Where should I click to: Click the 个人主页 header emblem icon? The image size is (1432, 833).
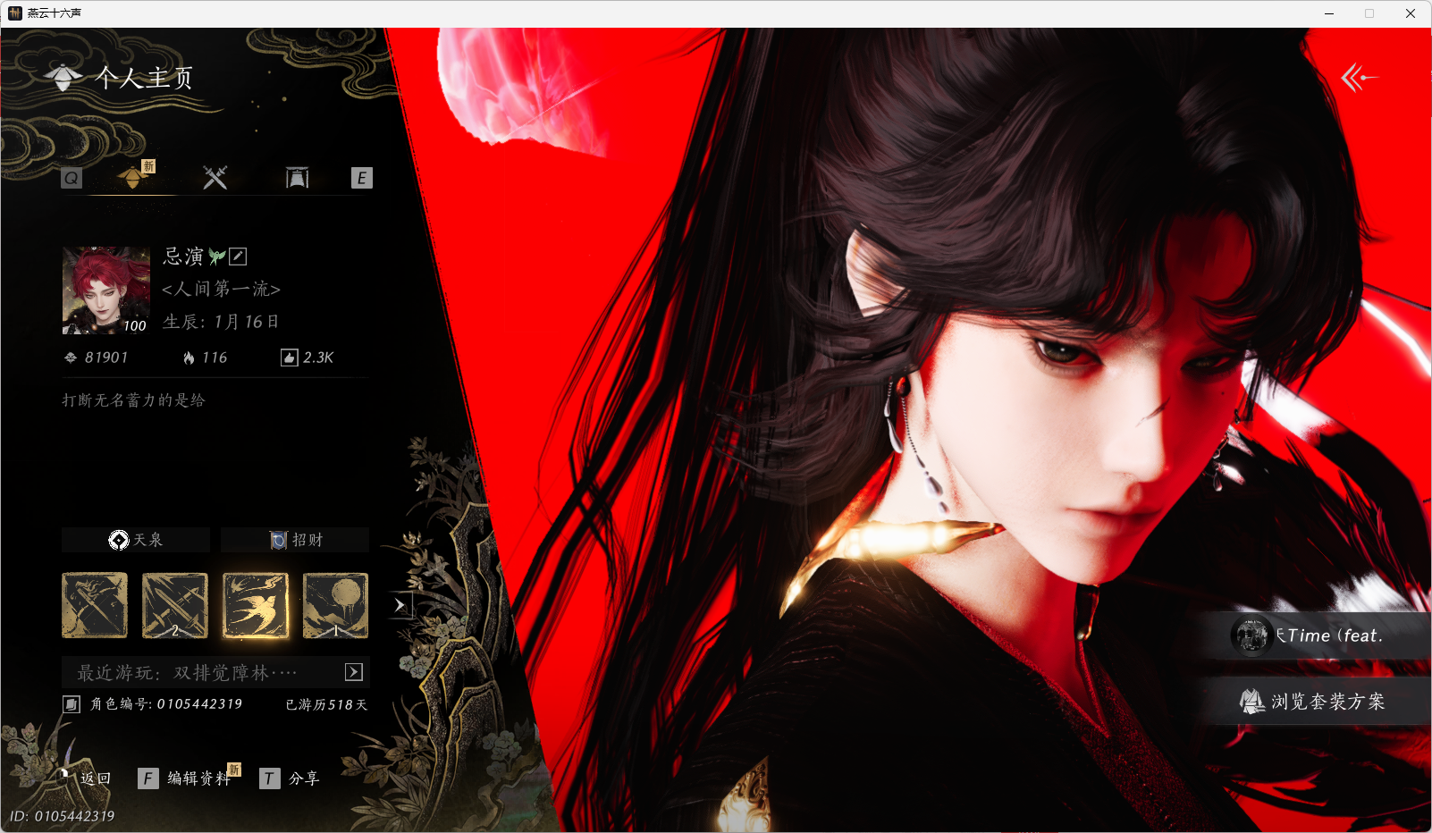point(63,78)
